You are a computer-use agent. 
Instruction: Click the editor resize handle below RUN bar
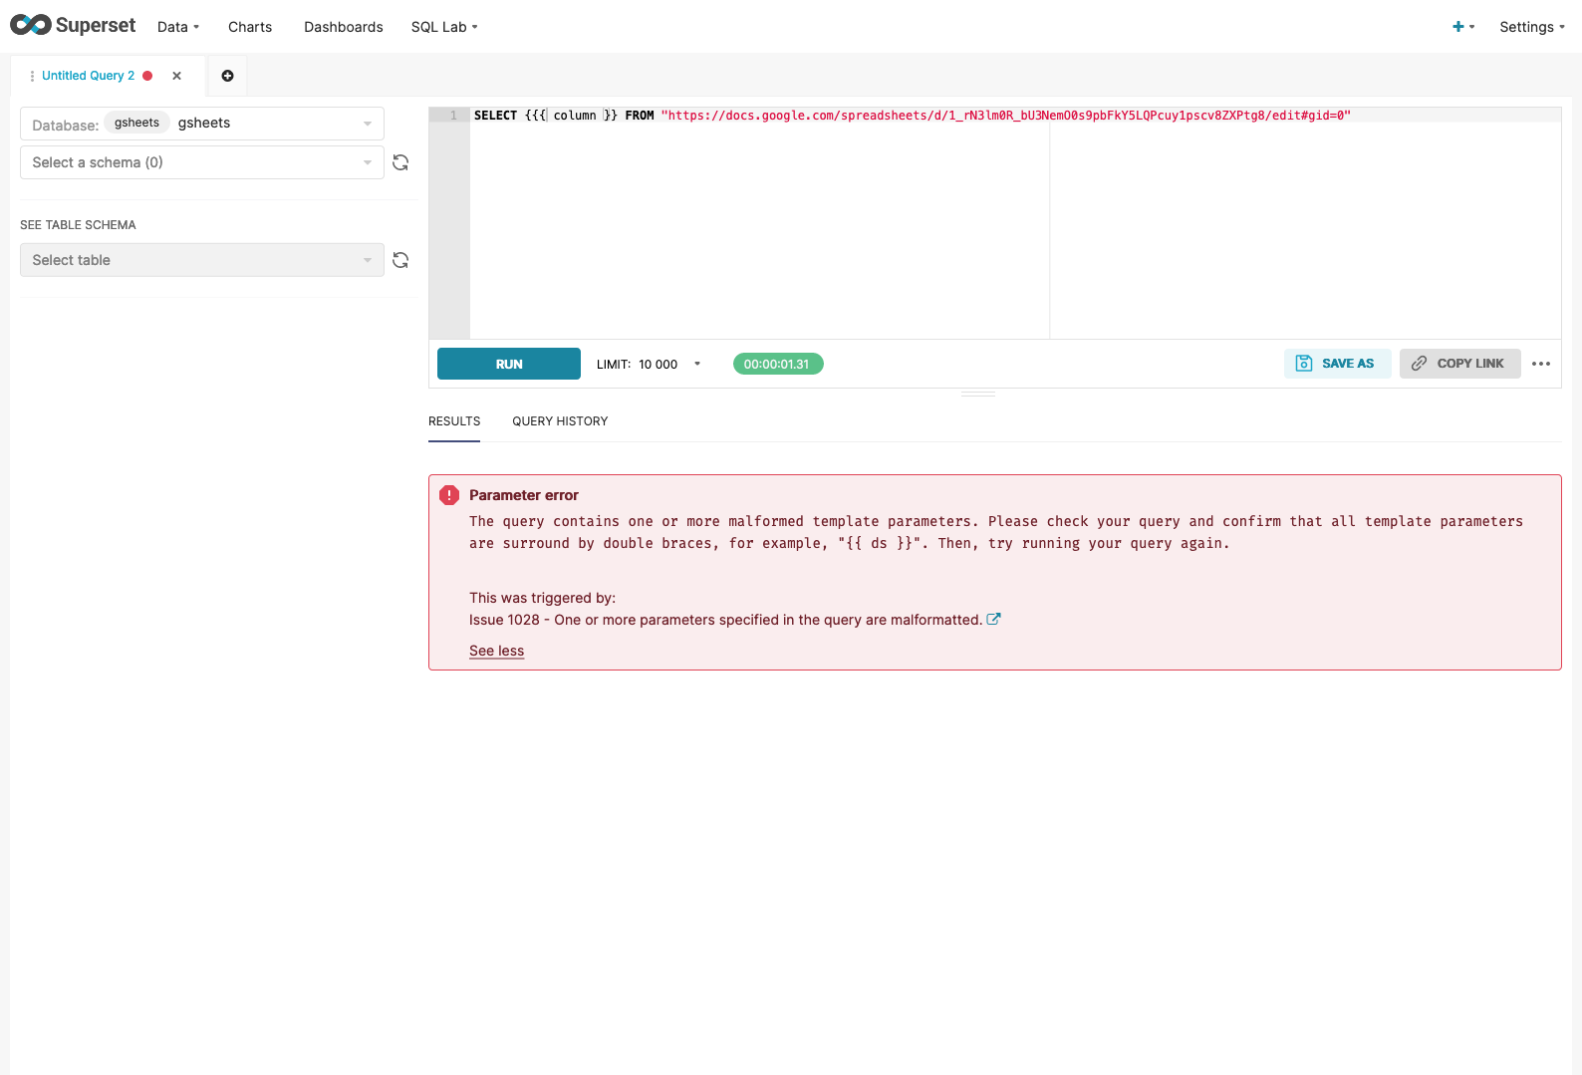point(978,394)
